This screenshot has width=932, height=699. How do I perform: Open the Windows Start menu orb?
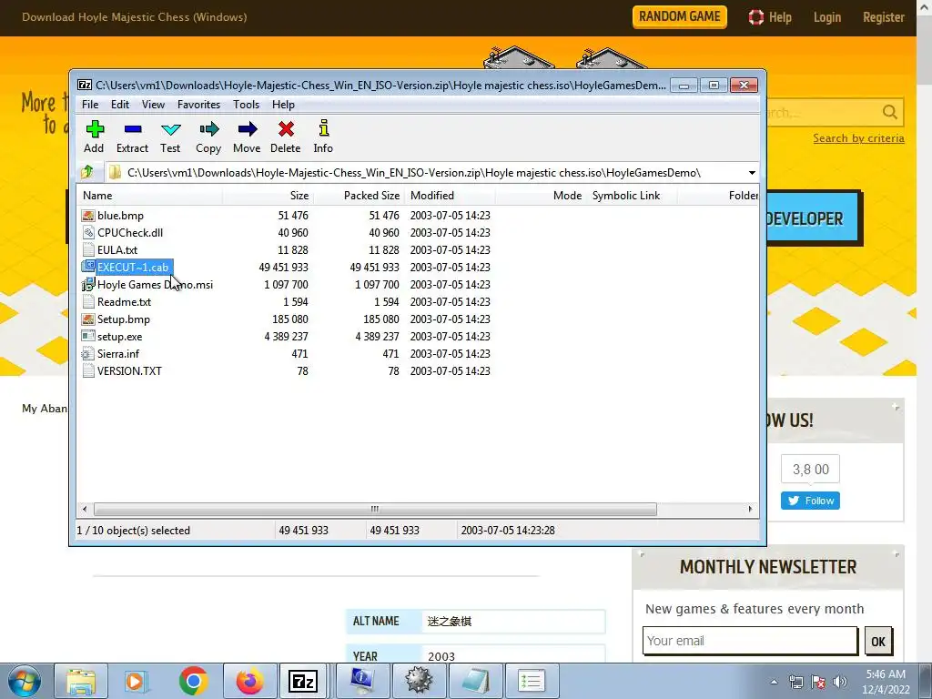click(x=25, y=681)
